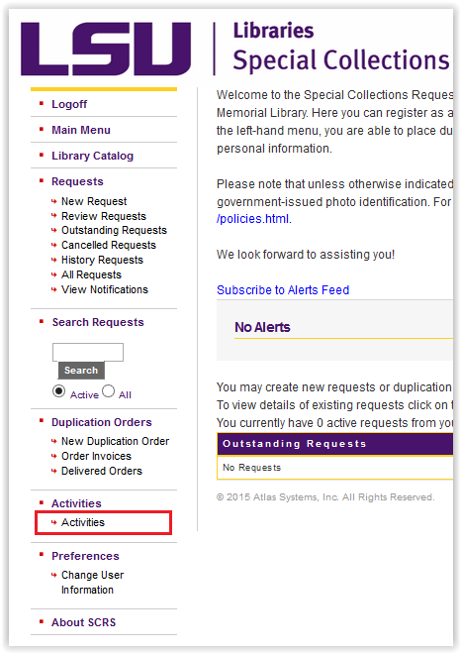This screenshot has height=654, width=461.
Task: Go to Main Menu
Action: coord(81,130)
